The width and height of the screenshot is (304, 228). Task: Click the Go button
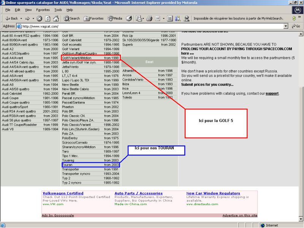pos(296,26)
